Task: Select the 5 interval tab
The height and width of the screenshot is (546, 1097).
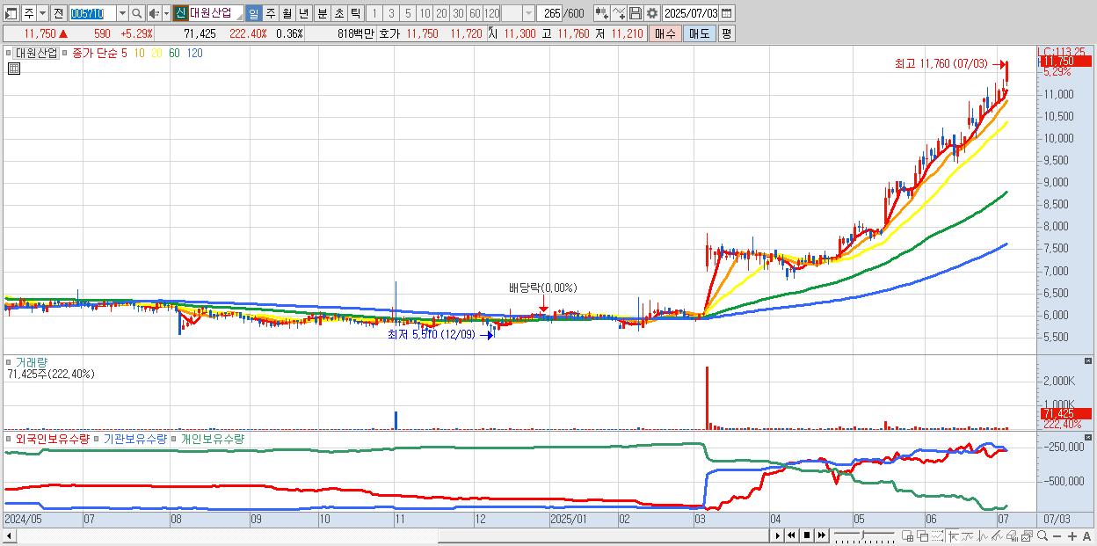Action: 408,13
